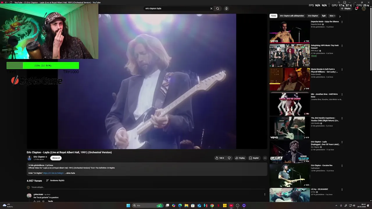This screenshot has height=209, width=372.
Task: Open the 24 Nights EC.lnk.to link
Action: pyautogui.click(x=53, y=173)
